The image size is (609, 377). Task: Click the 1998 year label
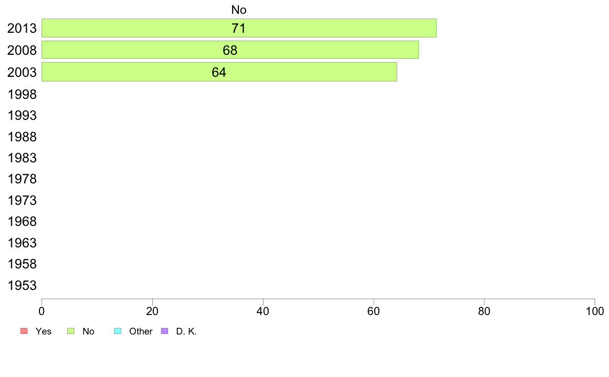tap(22, 94)
